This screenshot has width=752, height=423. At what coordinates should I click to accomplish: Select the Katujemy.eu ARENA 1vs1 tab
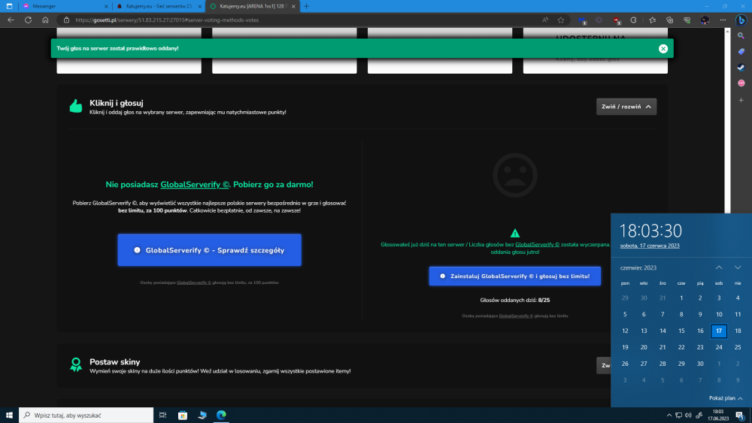click(253, 6)
